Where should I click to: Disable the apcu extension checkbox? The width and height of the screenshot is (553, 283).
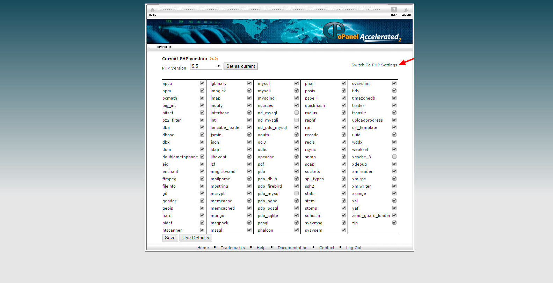coord(202,84)
